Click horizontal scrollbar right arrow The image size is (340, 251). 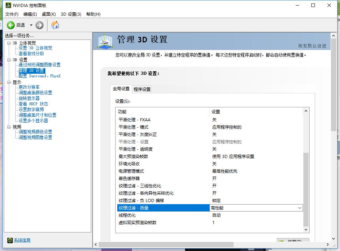(x=328, y=244)
